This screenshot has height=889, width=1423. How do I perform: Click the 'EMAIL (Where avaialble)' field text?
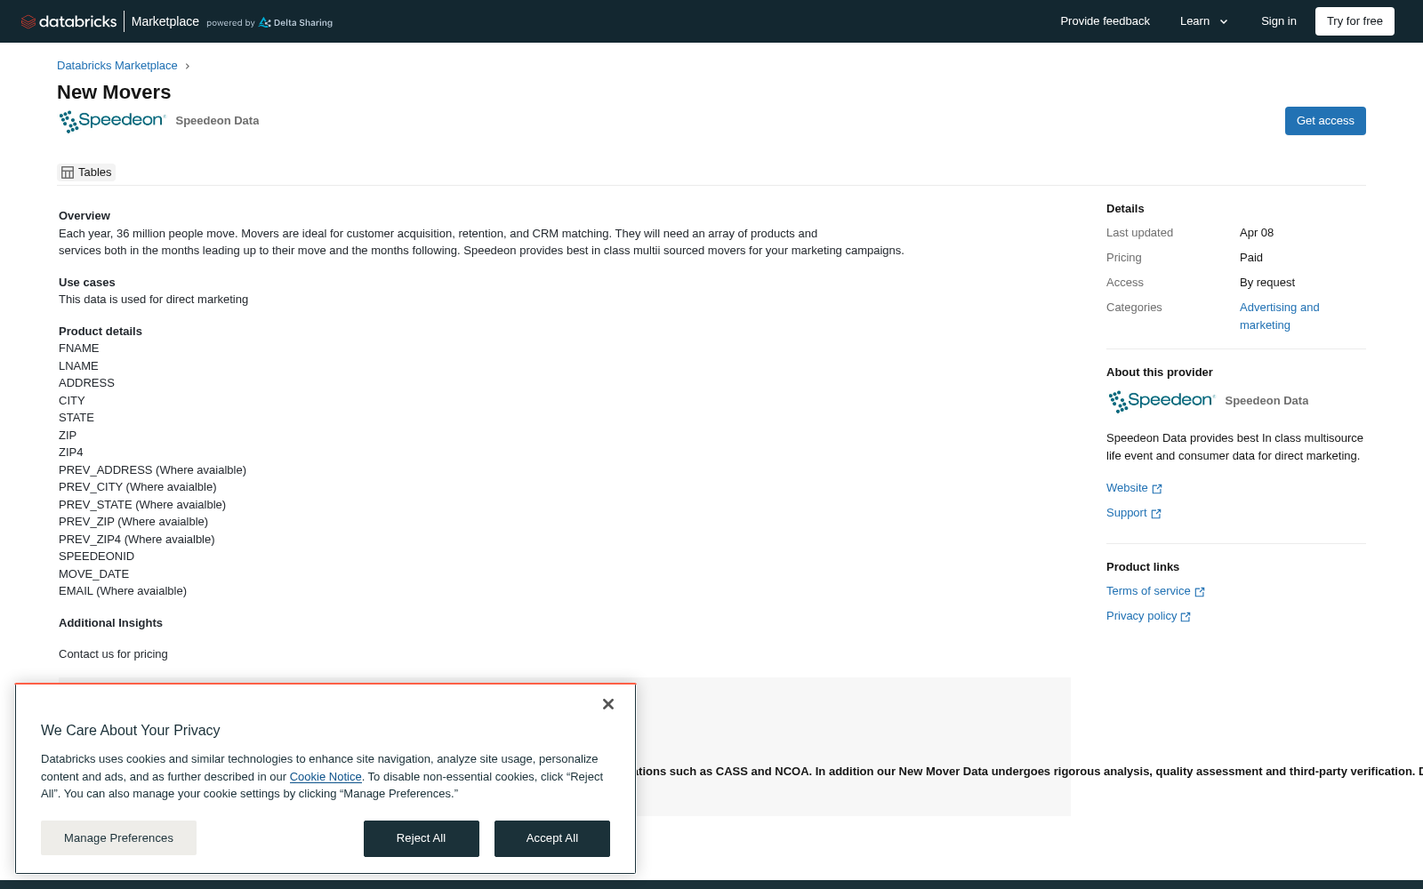[123, 591]
